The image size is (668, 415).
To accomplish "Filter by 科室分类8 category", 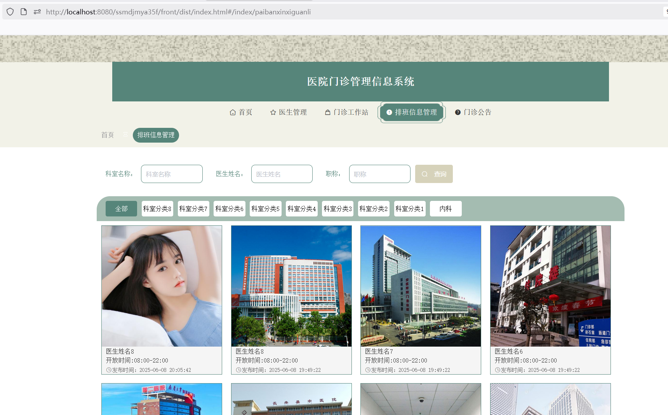I will [157, 209].
